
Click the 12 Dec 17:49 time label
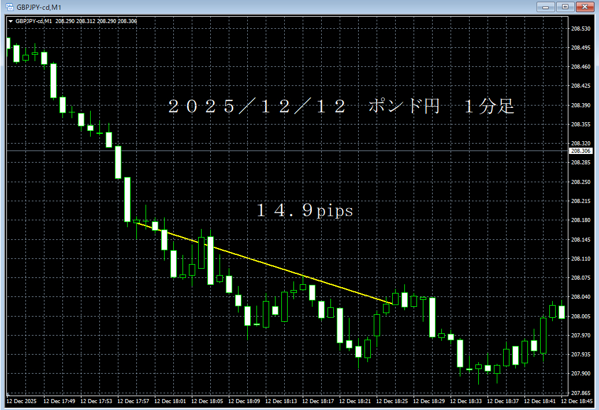59,401
